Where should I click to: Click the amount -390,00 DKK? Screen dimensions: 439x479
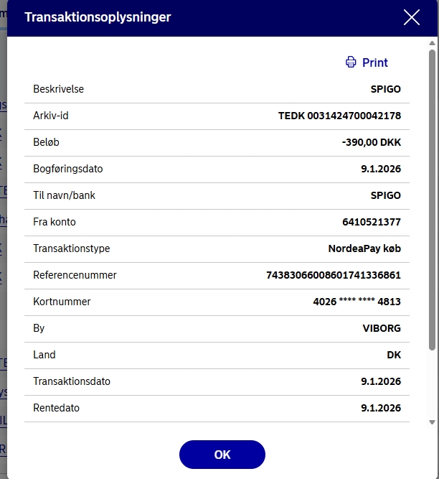click(x=371, y=142)
